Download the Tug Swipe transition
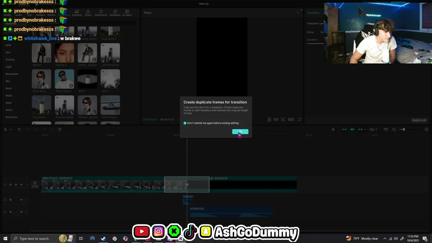Screen dimensions: 432x243 point(48,112)
